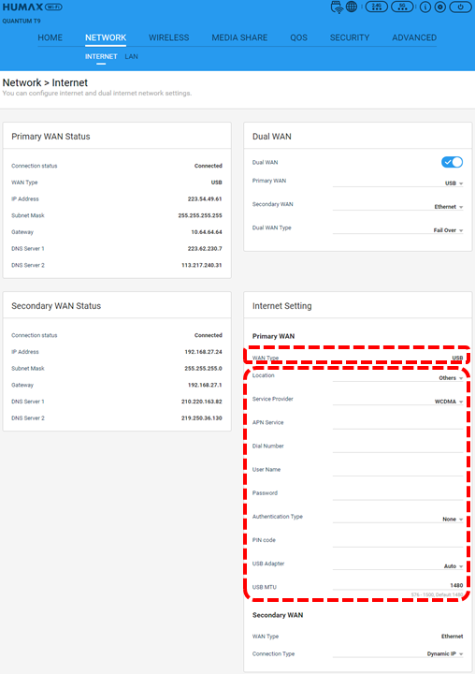This screenshot has height=674, width=475.
Task: Click the information icon in header
Action: (425, 7)
